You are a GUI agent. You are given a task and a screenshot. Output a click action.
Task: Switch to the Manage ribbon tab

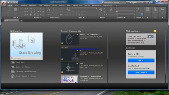point(47,5)
